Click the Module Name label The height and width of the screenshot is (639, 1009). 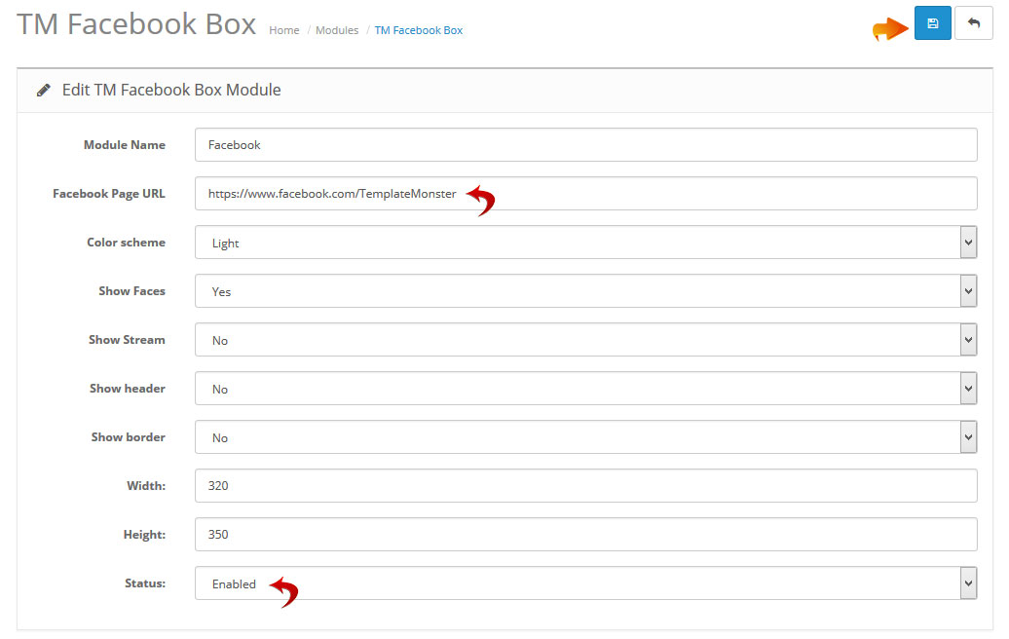point(125,145)
